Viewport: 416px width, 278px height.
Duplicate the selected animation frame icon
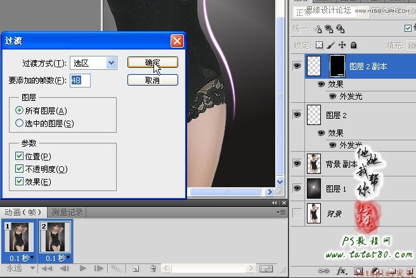coord(135,269)
